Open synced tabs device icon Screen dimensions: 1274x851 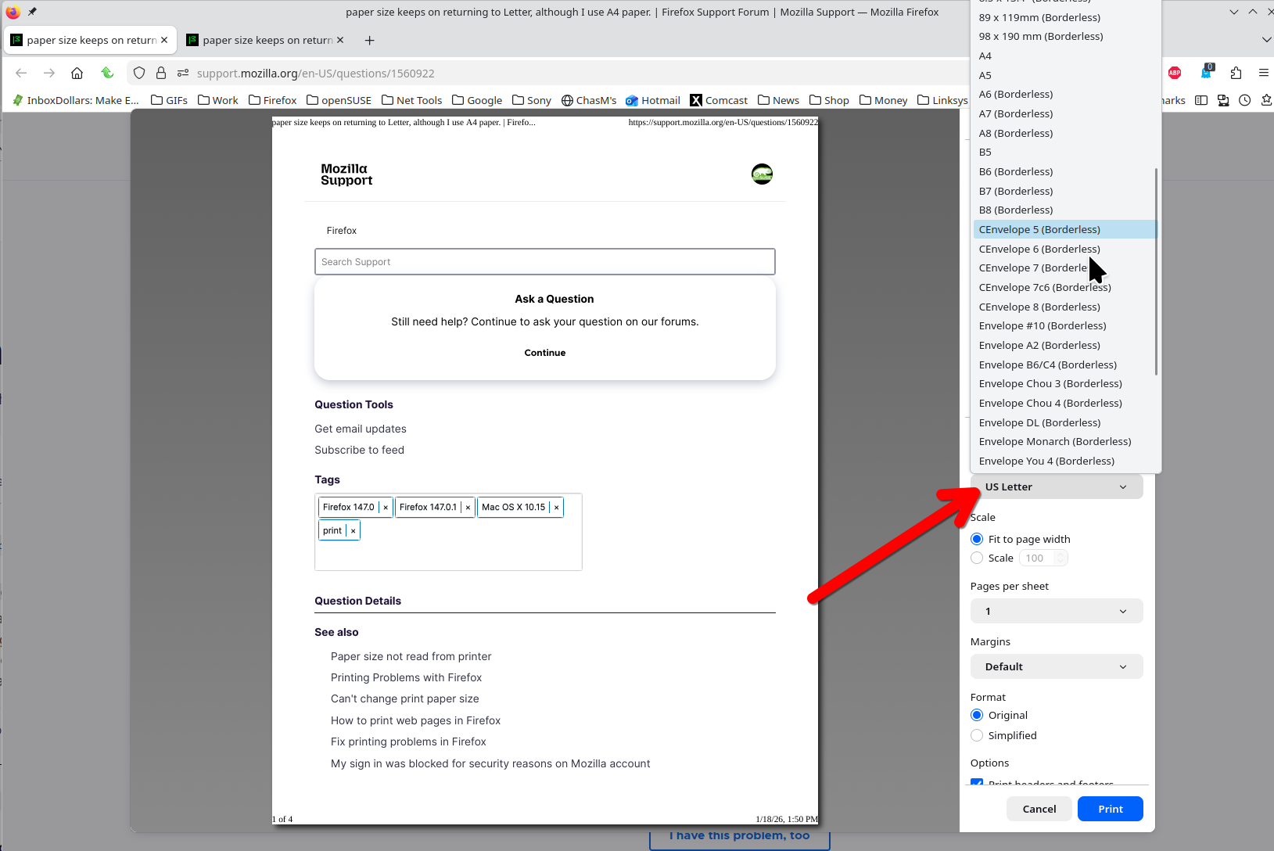tap(1223, 100)
